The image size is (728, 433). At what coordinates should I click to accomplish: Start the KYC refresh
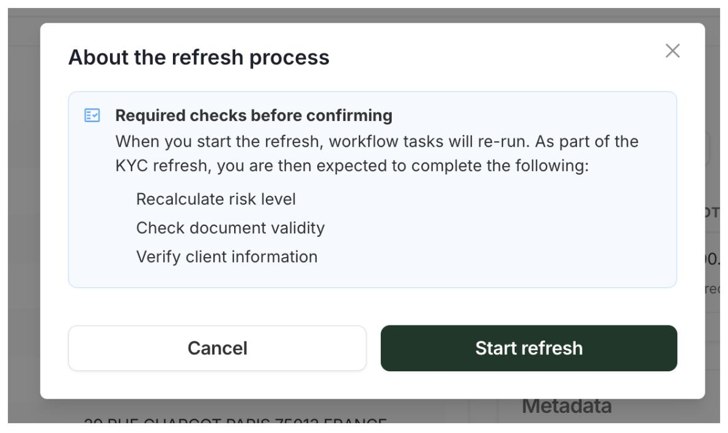tap(529, 348)
